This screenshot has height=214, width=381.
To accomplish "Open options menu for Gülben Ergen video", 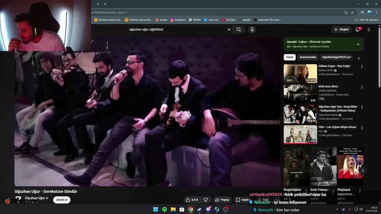I will coord(362,67).
